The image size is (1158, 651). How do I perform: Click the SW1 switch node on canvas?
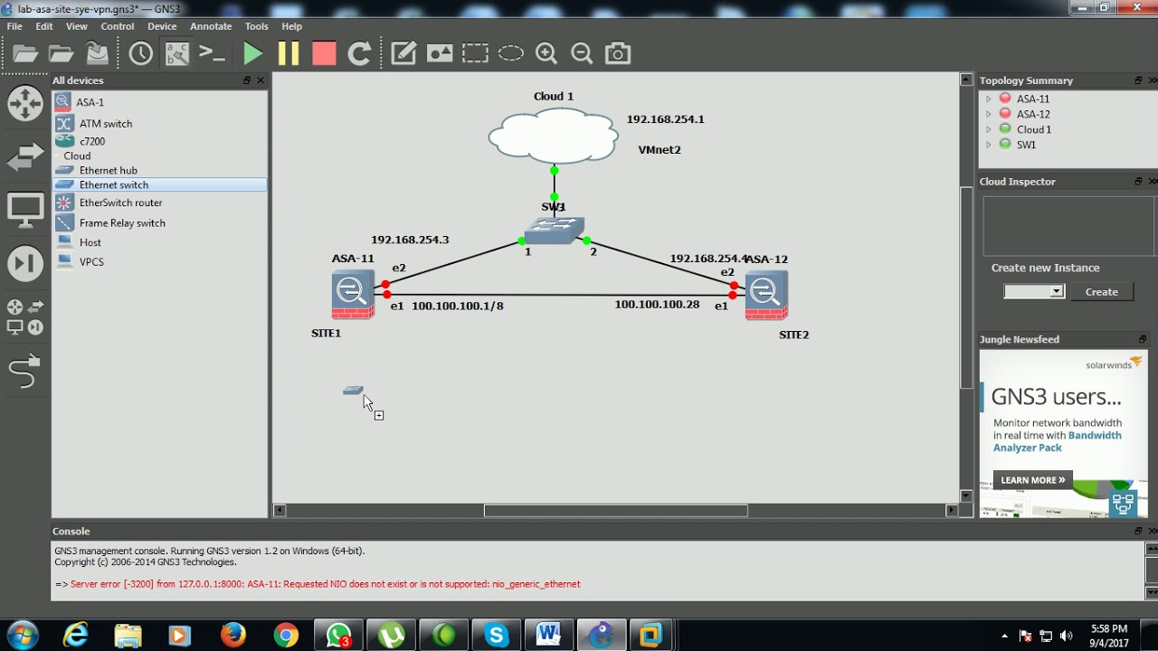pyautogui.click(x=554, y=230)
